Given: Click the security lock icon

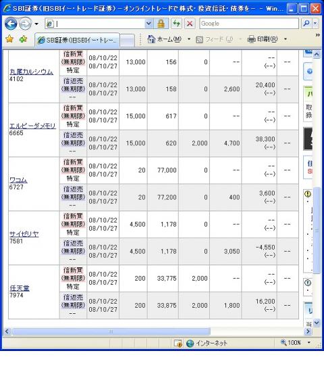Looking at the screenshot, I should (161, 24).
